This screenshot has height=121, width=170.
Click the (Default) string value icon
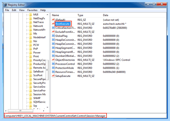point(53,20)
